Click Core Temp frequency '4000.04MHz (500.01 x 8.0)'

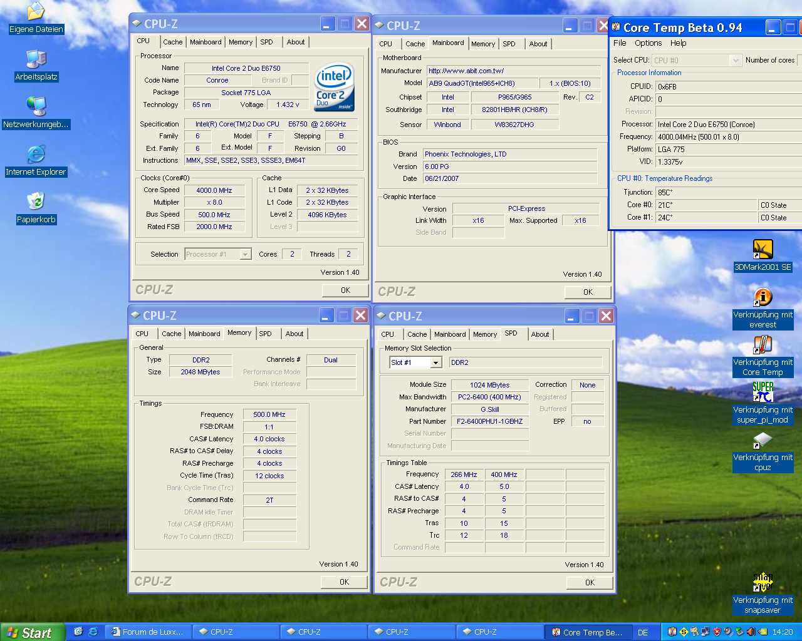(729, 136)
